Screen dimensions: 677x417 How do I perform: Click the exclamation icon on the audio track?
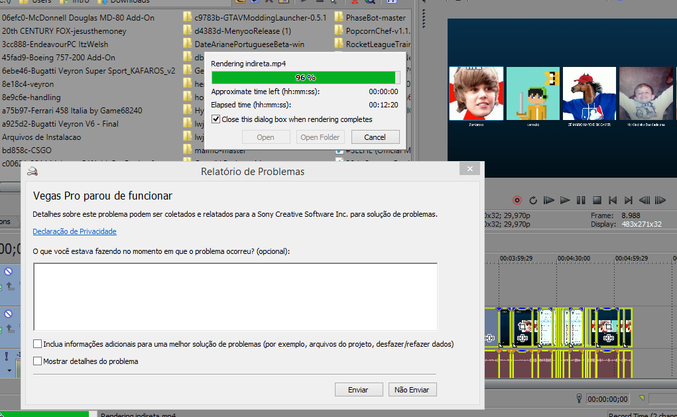[x=7, y=356]
